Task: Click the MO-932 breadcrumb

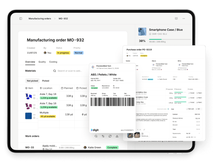Action: [x=63, y=19]
